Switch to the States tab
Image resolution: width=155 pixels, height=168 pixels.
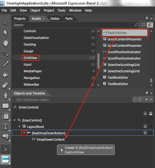tap(55, 19)
